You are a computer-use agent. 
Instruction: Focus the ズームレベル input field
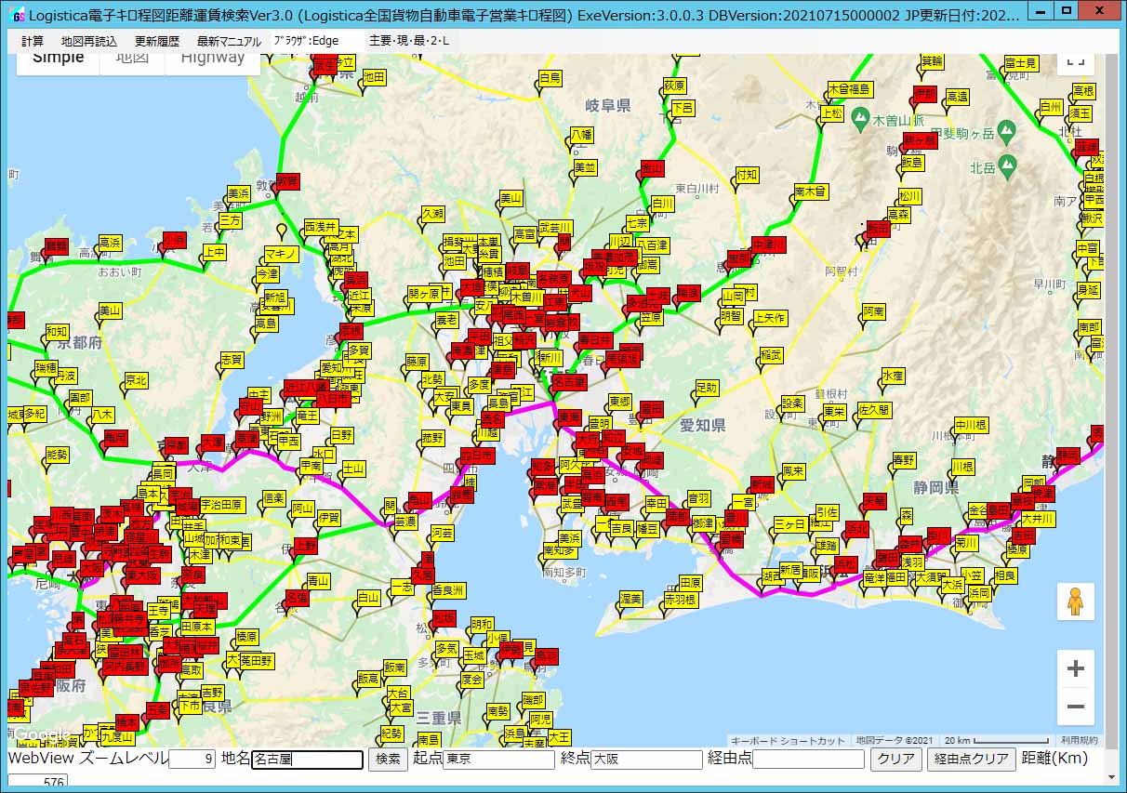tap(192, 760)
